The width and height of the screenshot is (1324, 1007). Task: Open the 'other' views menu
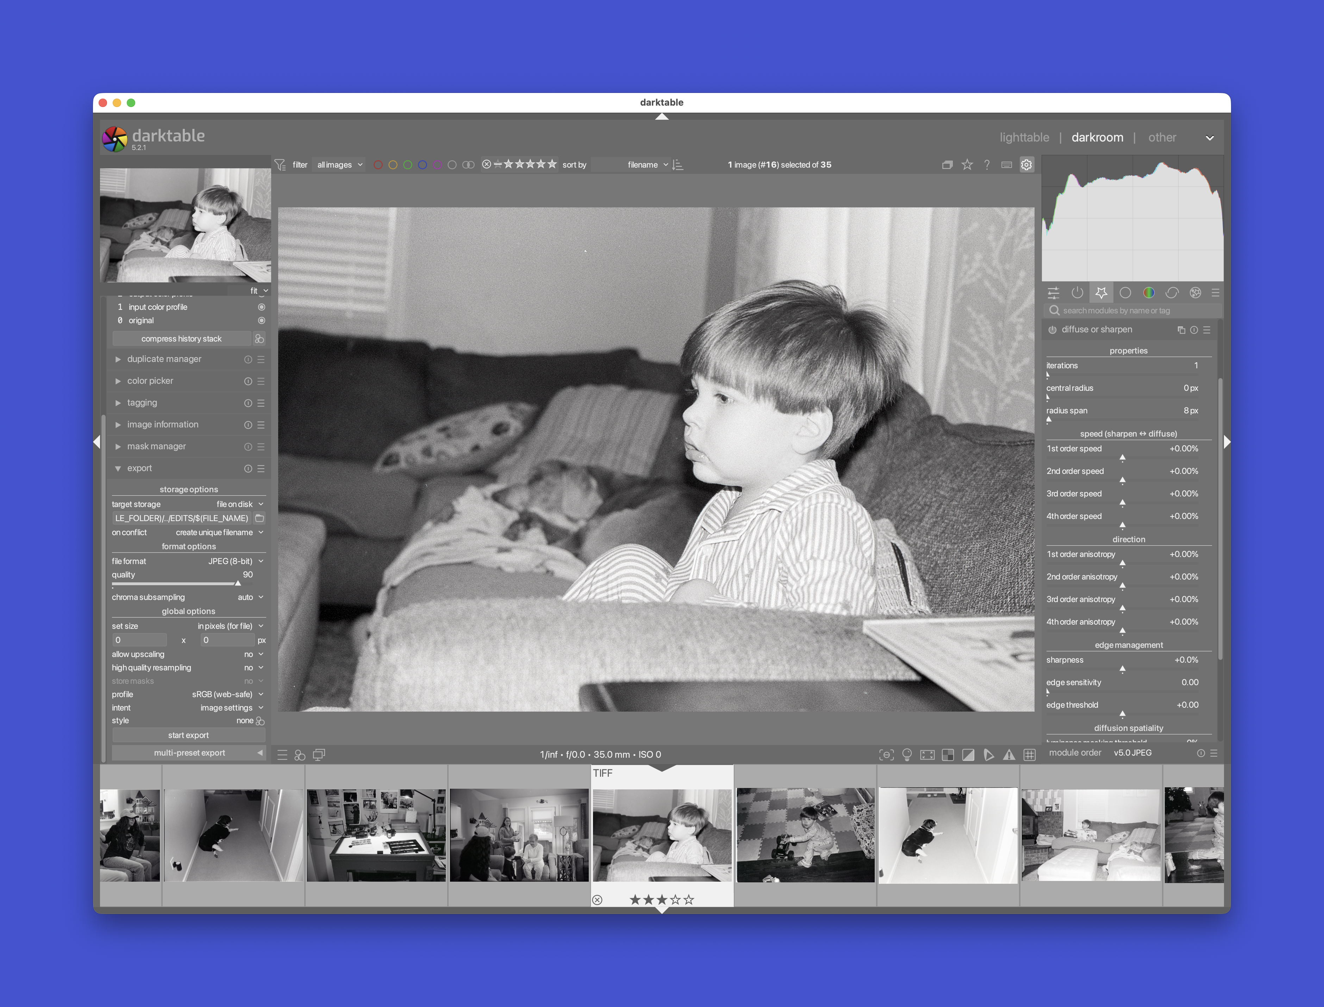point(1162,137)
